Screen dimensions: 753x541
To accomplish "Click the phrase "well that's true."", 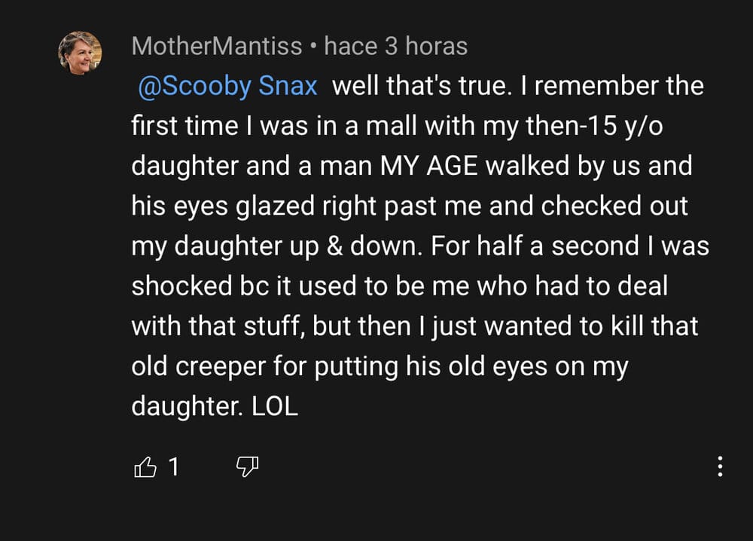I will (x=422, y=86).
